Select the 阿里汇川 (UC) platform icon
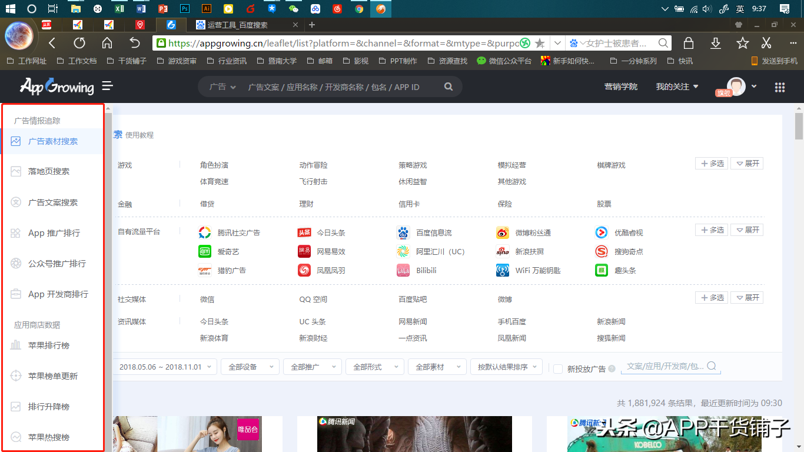The width and height of the screenshot is (804, 452). [x=403, y=251]
